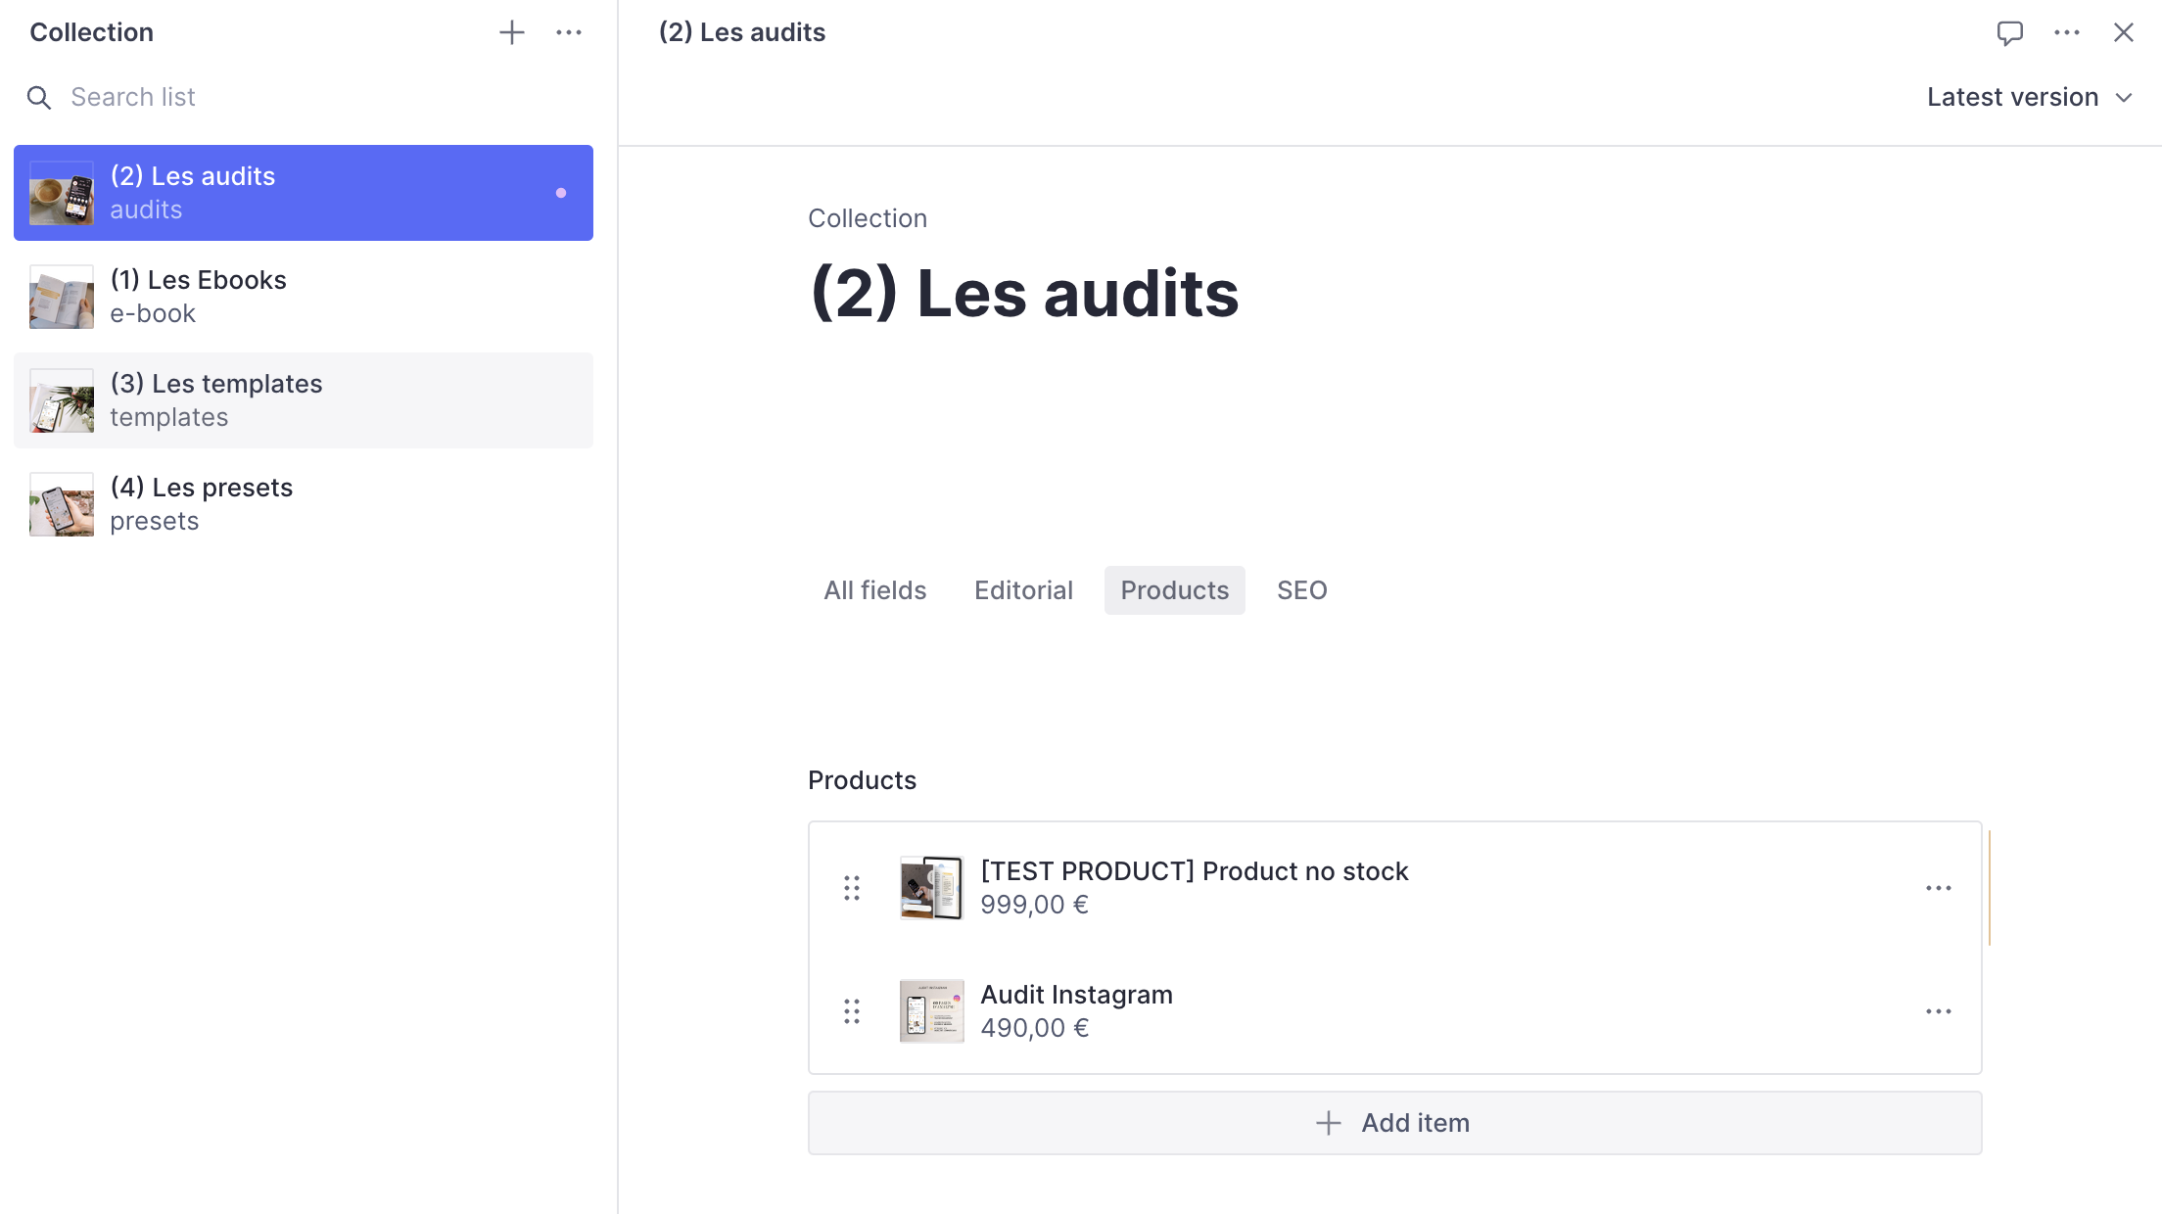The height and width of the screenshot is (1214, 2162).
Task: Select the All fields tab
Action: 876,589
